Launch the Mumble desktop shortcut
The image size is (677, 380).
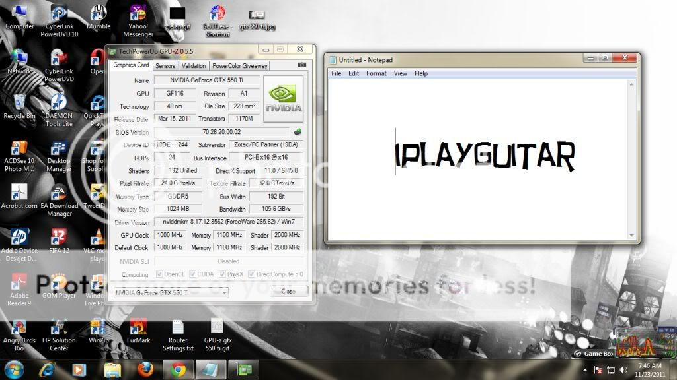pyautogui.click(x=99, y=17)
